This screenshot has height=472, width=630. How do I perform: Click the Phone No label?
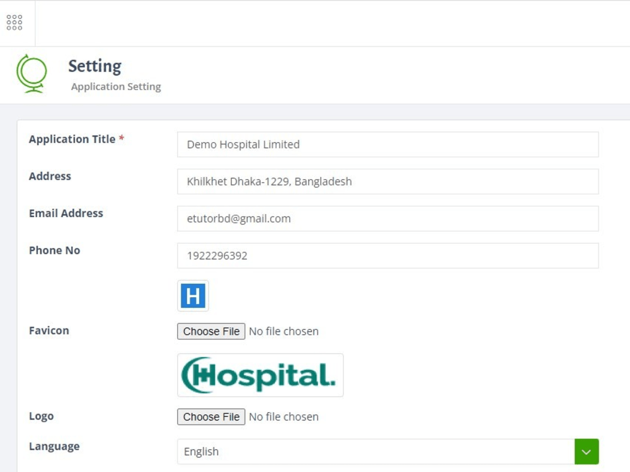(x=54, y=250)
